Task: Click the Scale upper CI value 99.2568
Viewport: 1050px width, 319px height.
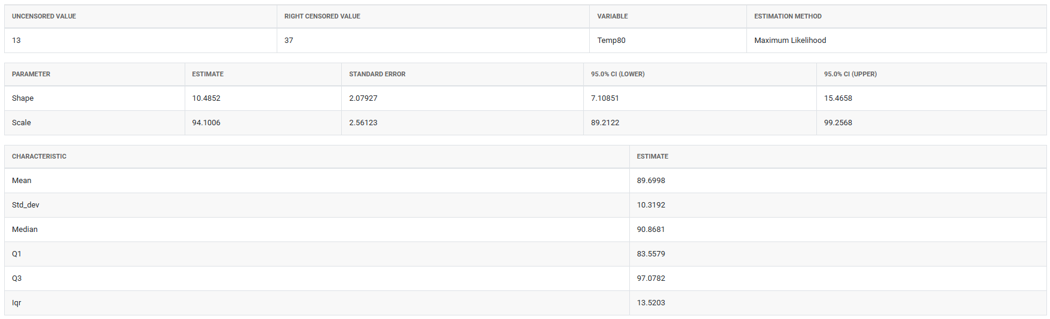Action: pyautogui.click(x=838, y=123)
